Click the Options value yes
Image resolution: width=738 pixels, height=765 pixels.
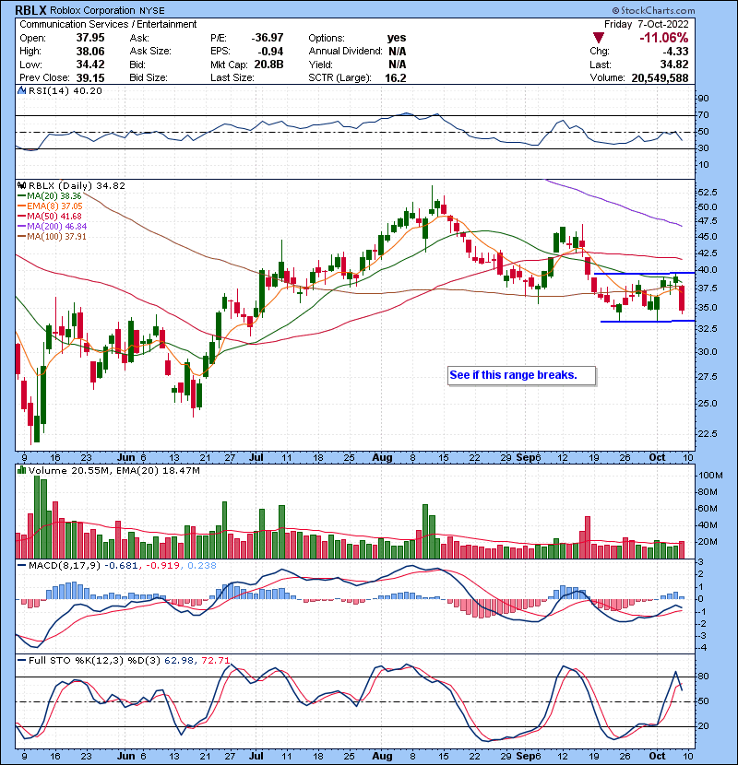pyautogui.click(x=397, y=38)
